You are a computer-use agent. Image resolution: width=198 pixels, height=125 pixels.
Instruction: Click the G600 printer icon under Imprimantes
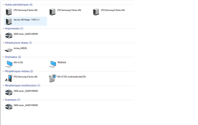[x=9, y=36]
